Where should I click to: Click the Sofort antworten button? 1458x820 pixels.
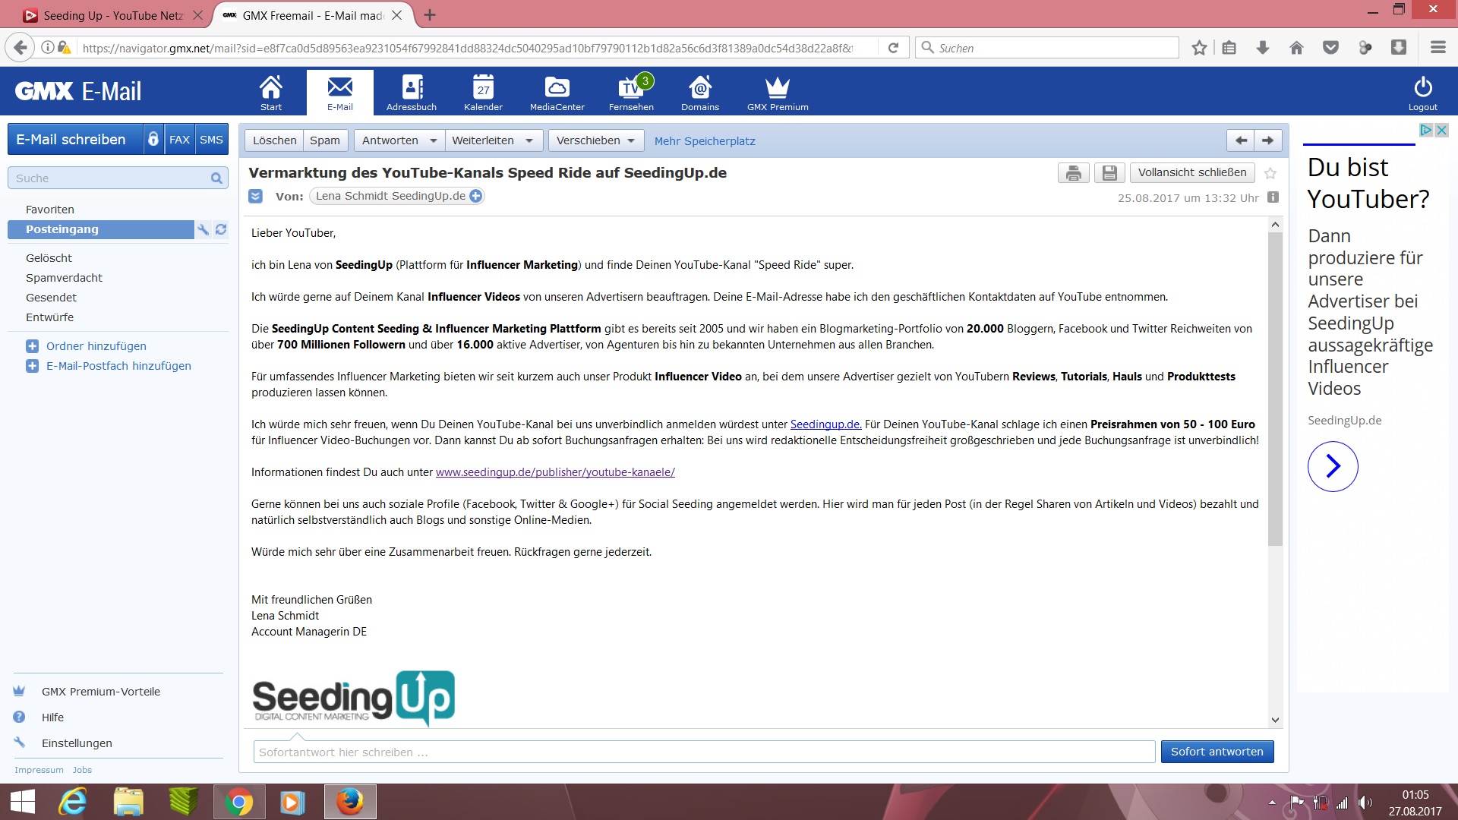pyautogui.click(x=1217, y=752)
